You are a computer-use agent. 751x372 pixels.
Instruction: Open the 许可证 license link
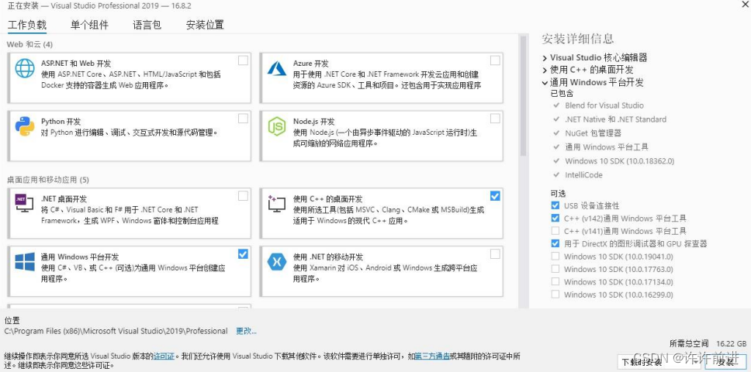[164, 356]
